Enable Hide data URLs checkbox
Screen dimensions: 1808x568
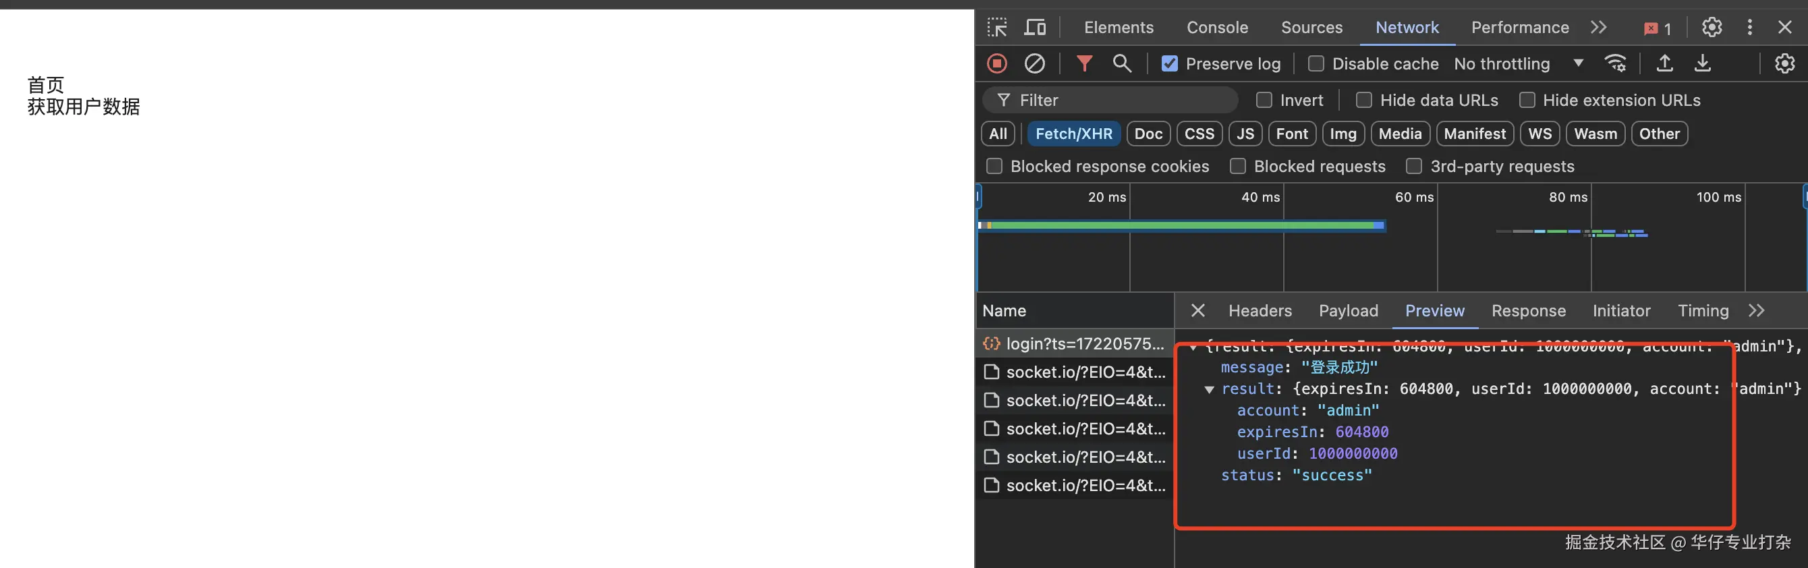(x=1363, y=101)
